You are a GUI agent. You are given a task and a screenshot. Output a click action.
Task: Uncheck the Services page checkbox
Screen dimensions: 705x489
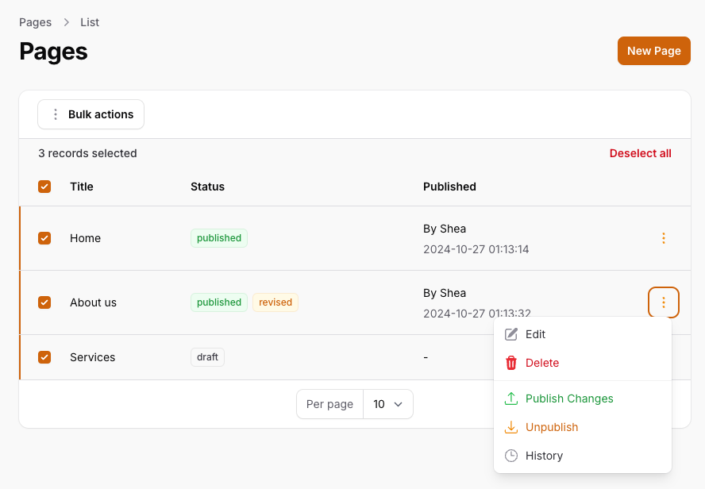[44, 357]
